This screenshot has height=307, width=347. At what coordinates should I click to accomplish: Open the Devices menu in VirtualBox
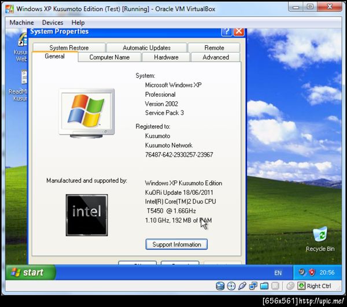click(x=53, y=23)
